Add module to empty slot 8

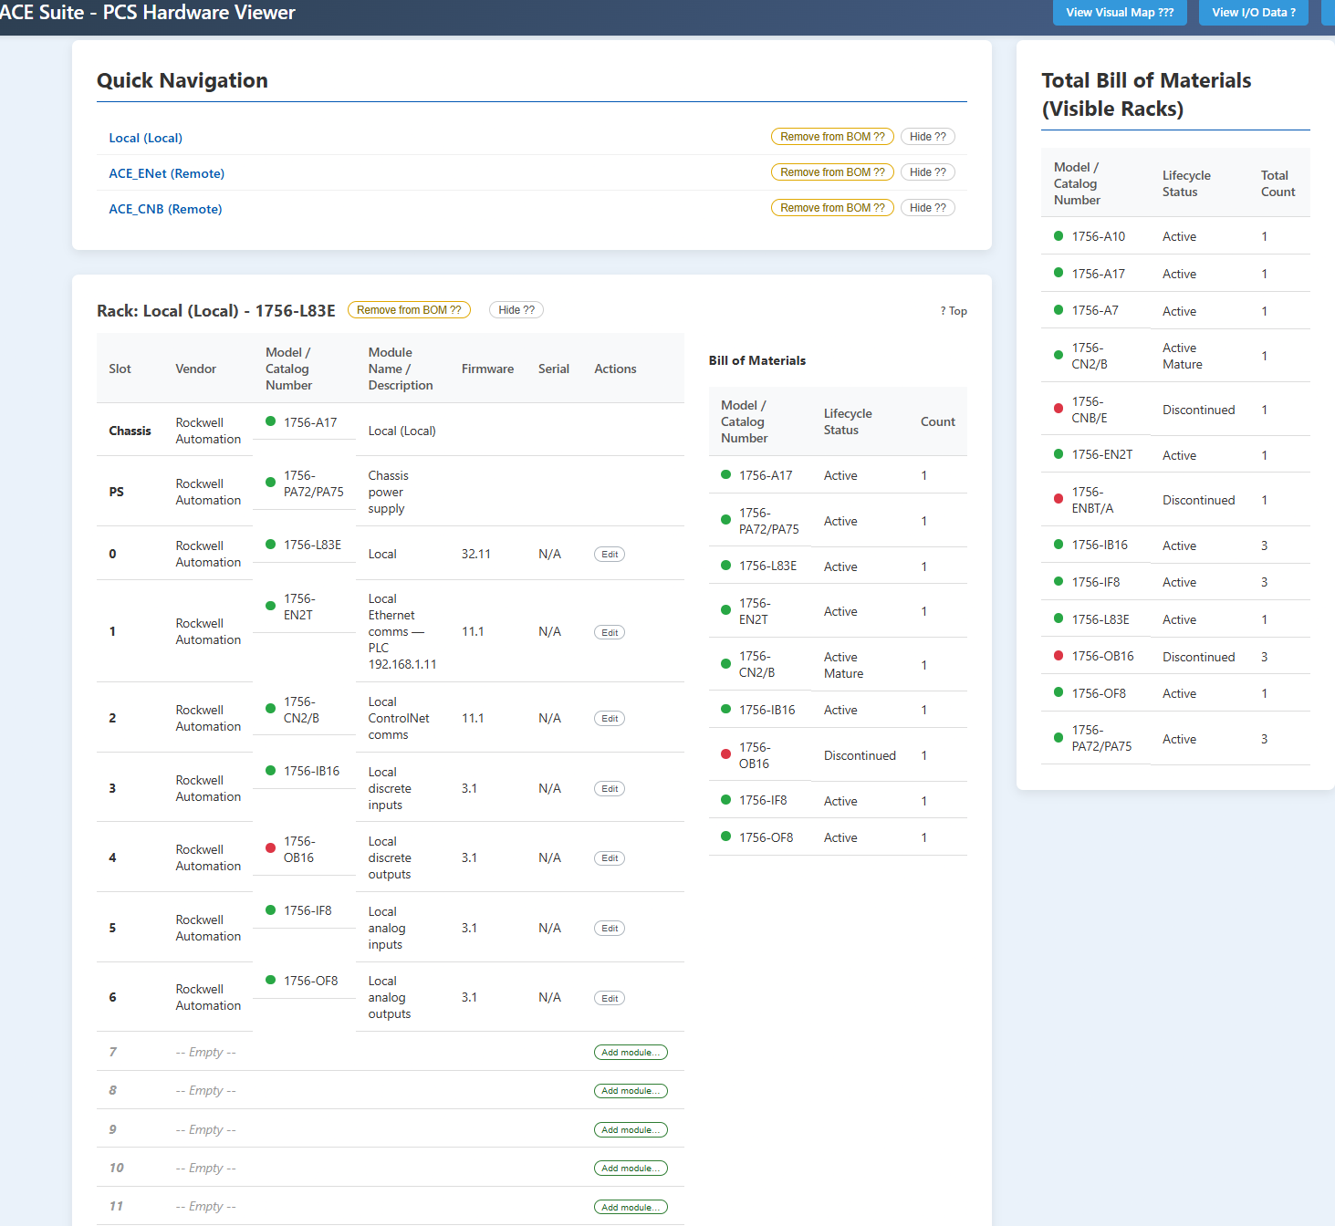[x=631, y=1091]
